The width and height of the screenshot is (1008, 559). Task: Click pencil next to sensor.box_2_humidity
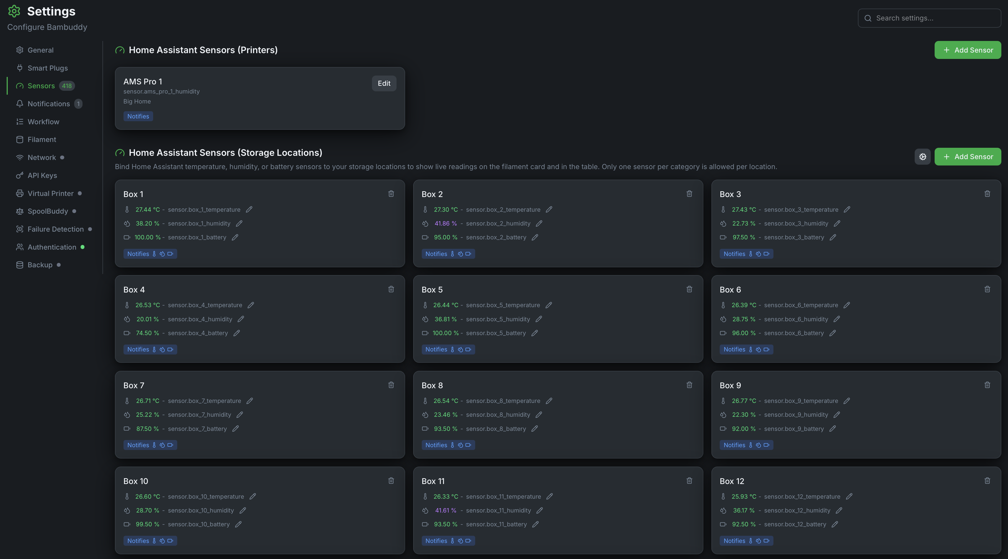[x=539, y=224]
